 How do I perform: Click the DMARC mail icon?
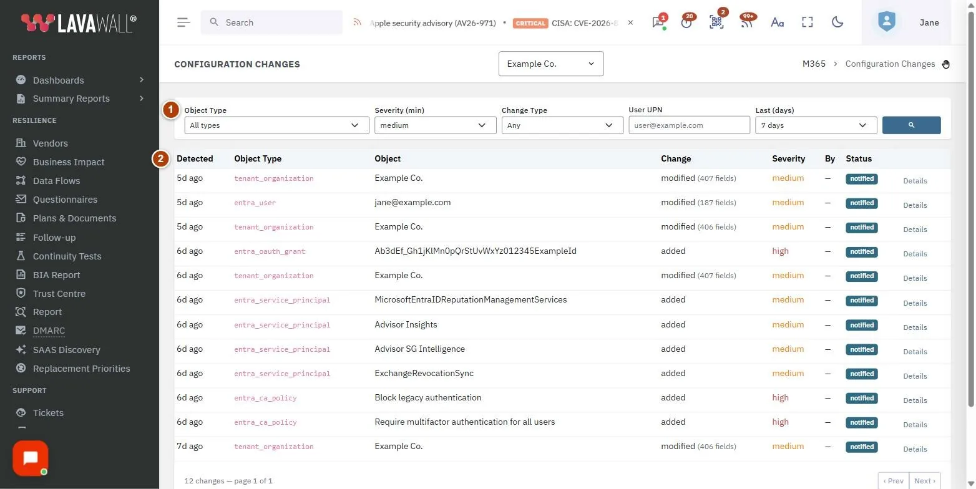click(x=21, y=331)
